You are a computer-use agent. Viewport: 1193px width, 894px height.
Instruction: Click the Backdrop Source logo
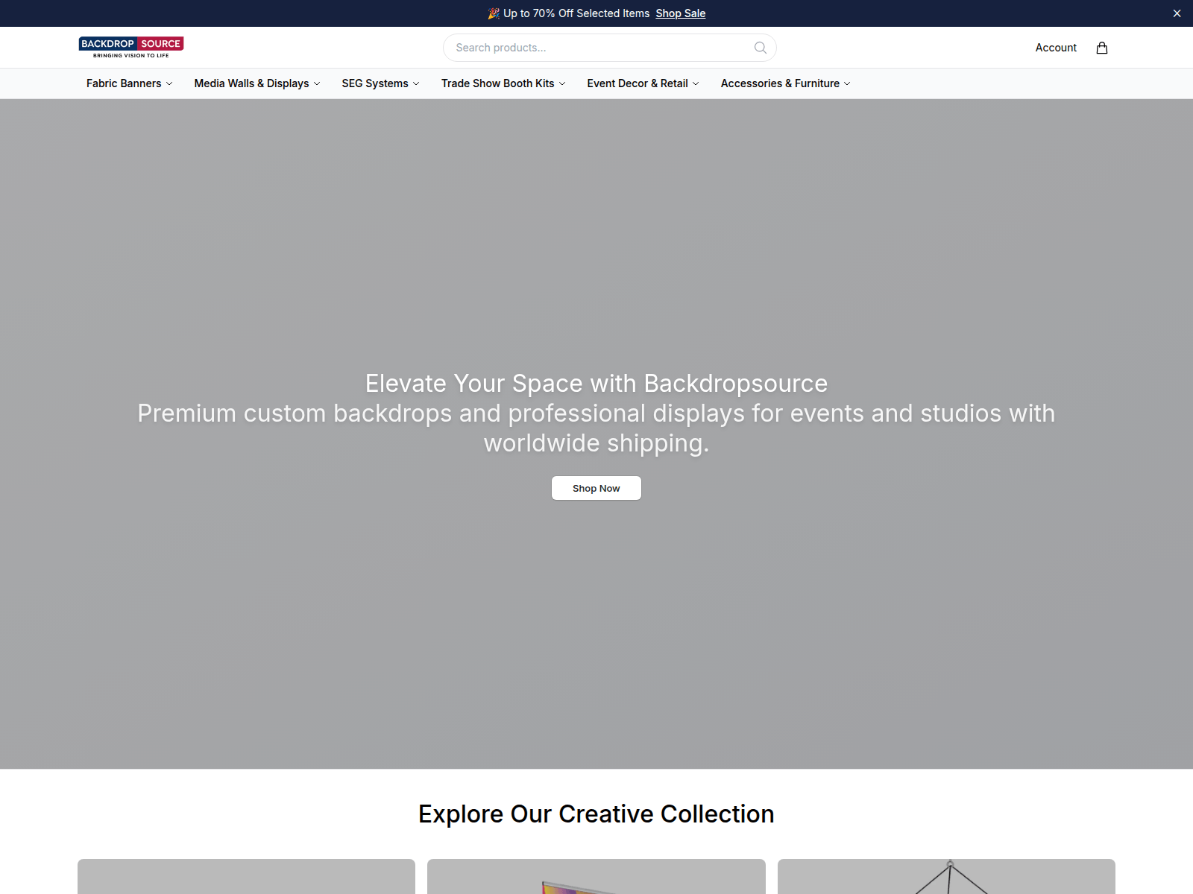coord(131,48)
